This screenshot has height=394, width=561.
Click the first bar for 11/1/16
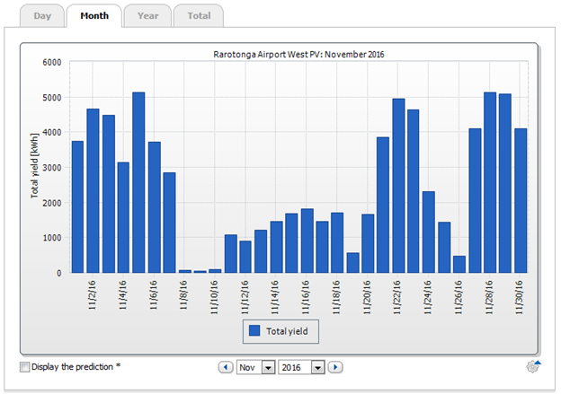point(77,206)
